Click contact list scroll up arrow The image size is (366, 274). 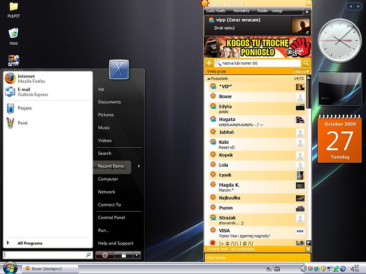click(x=309, y=78)
